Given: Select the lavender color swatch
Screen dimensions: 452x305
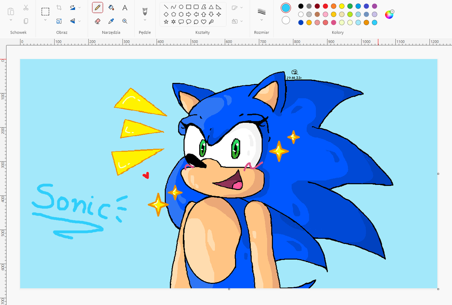Looking at the screenshot, I should click(374, 14).
